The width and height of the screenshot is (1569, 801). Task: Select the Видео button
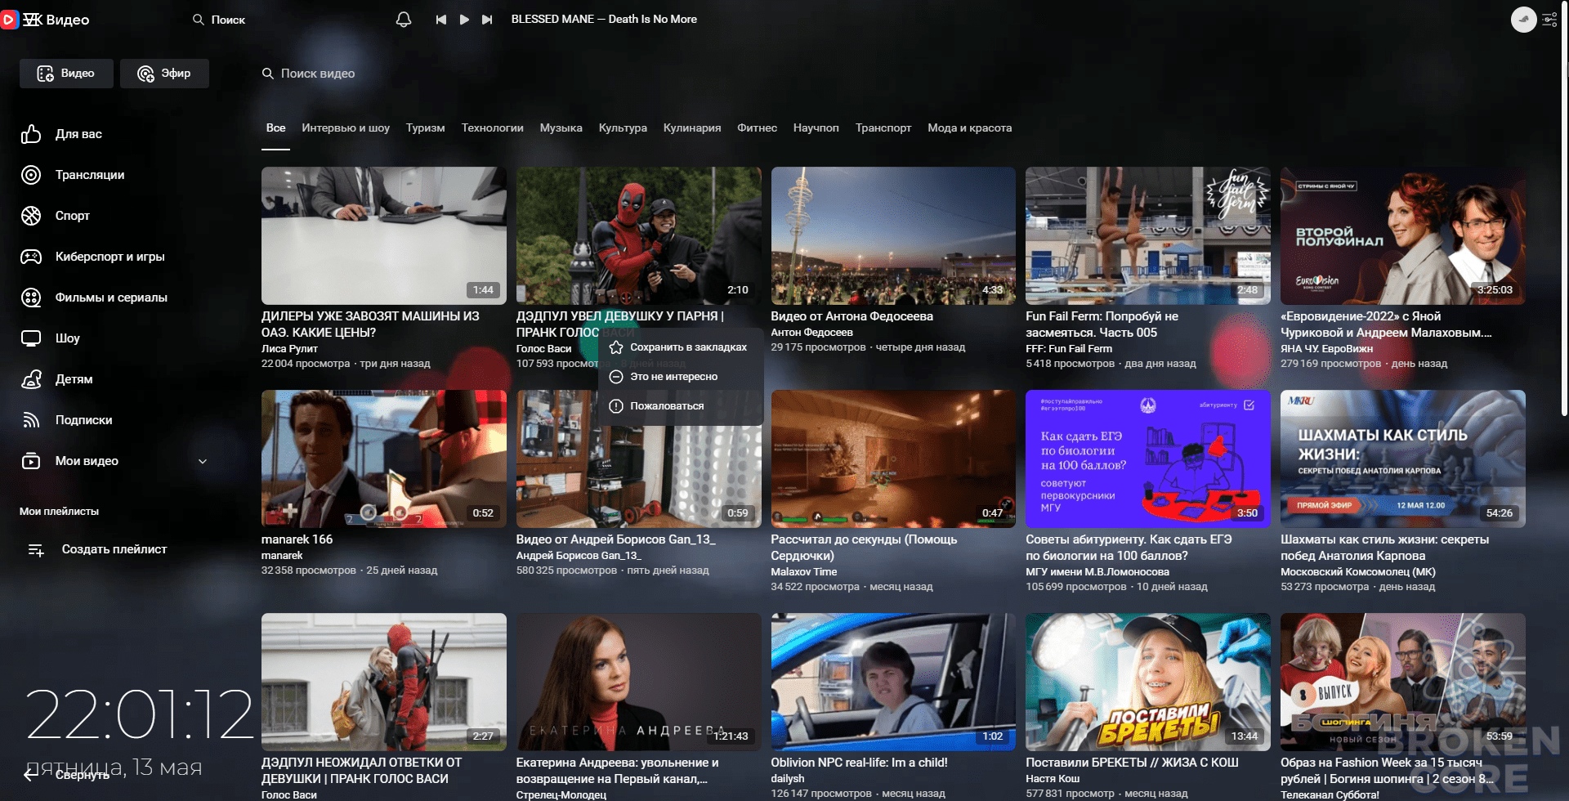click(66, 74)
